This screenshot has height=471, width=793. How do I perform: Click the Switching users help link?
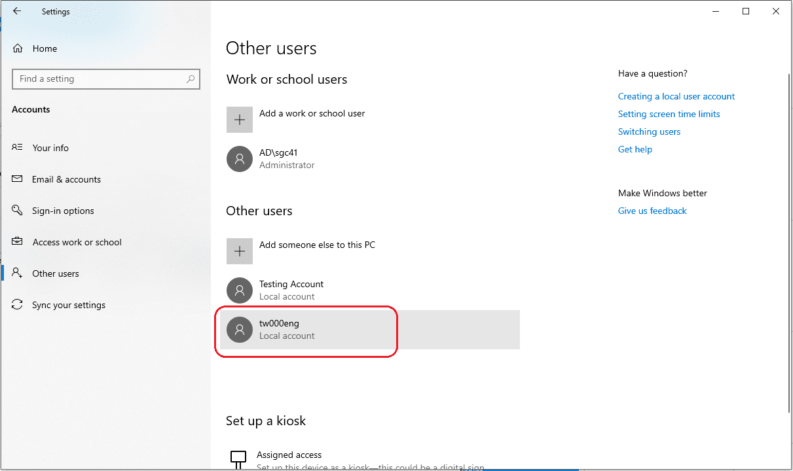point(649,131)
